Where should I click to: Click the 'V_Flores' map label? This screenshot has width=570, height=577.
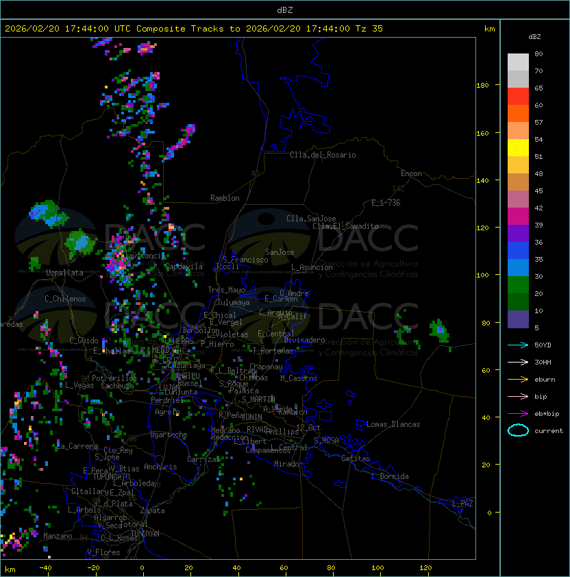click(103, 552)
